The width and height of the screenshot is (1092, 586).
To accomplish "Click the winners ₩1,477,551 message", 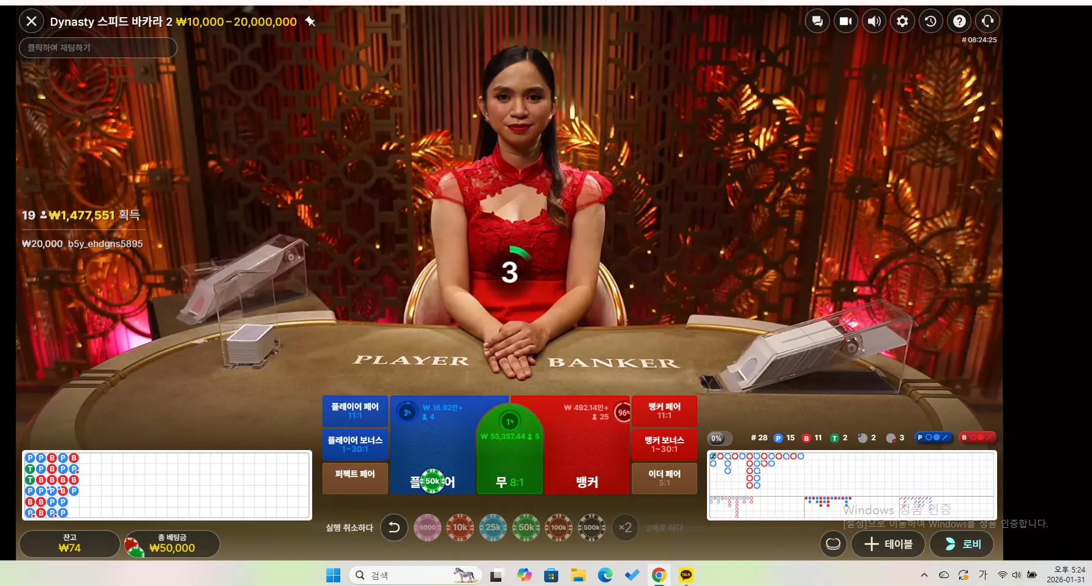I will 81,215.
